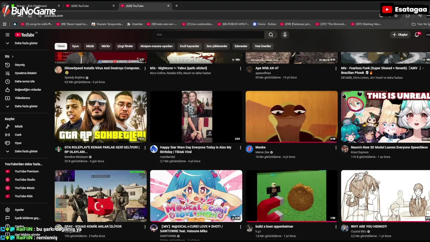Select the İzlenenler chip
This screenshot has height=242, width=430.
click(241, 46)
